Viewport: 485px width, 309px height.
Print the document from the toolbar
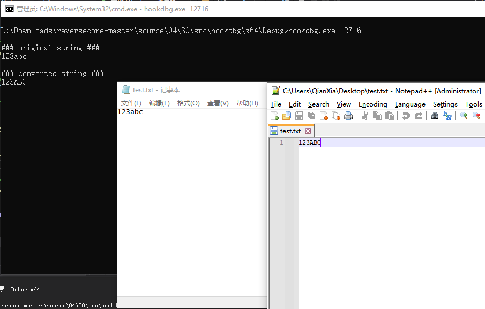[348, 115]
